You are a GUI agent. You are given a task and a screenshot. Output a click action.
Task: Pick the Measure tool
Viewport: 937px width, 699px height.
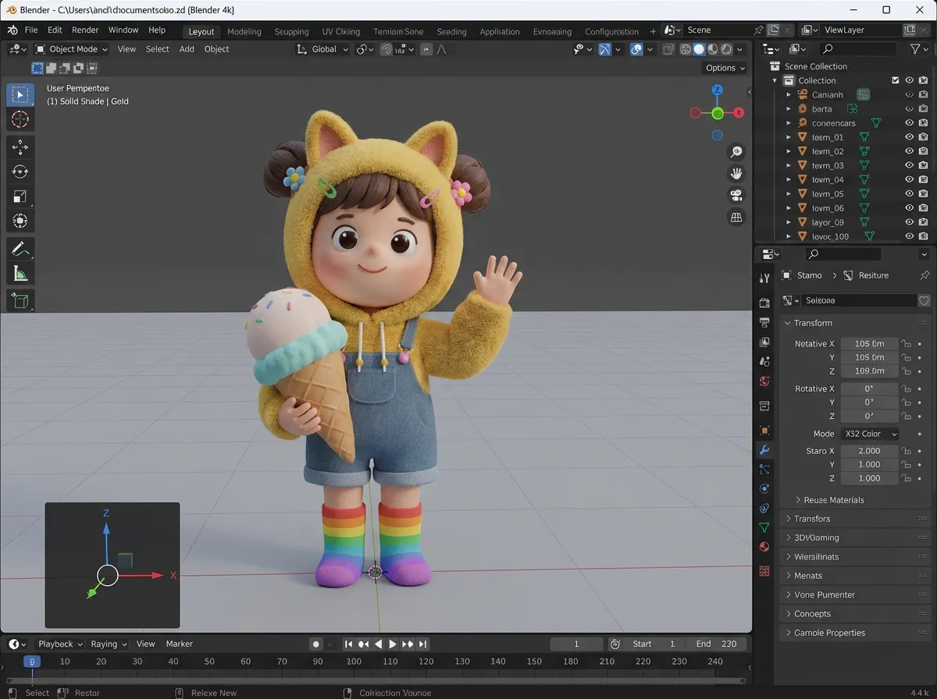(20, 273)
